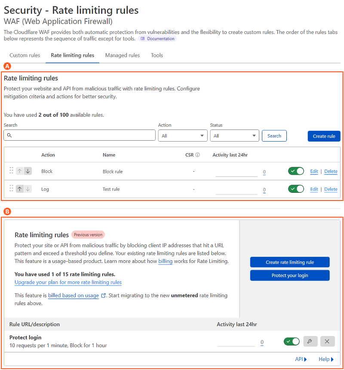Grab the drag handle beside the Block rule
The image size is (344, 370).
tap(11, 170)
